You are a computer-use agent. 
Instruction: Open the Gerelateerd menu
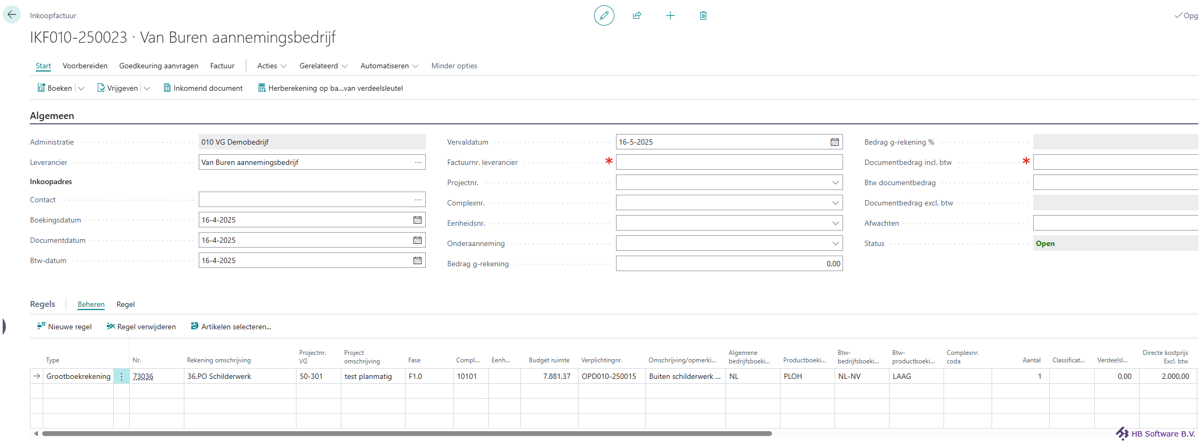click(323, 66)
